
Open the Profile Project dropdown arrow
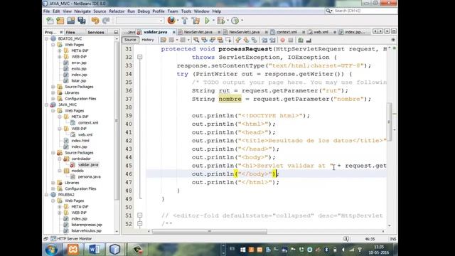pos(242,21)
